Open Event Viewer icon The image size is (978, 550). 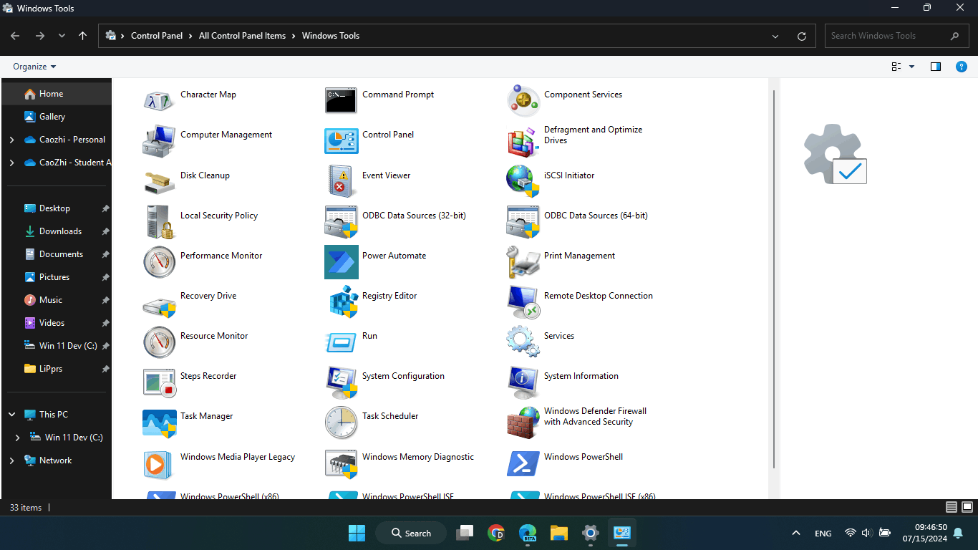341,182
